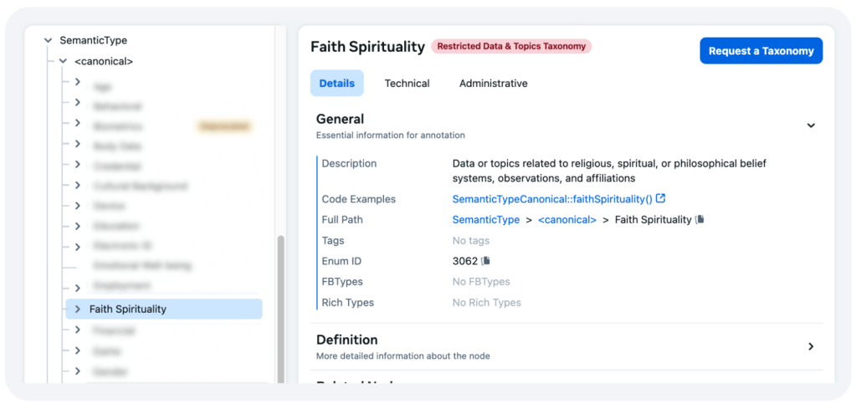Collapse the General section chevron
The image size is (856, 409).
[810, 125]
